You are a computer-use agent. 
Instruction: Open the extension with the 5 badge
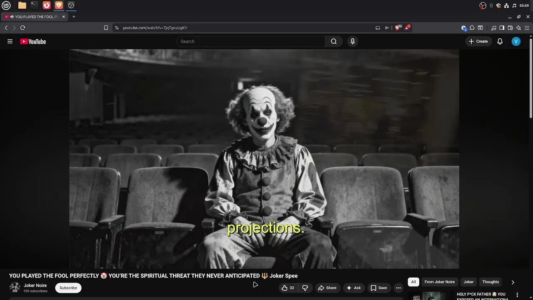tap(464, 27)
